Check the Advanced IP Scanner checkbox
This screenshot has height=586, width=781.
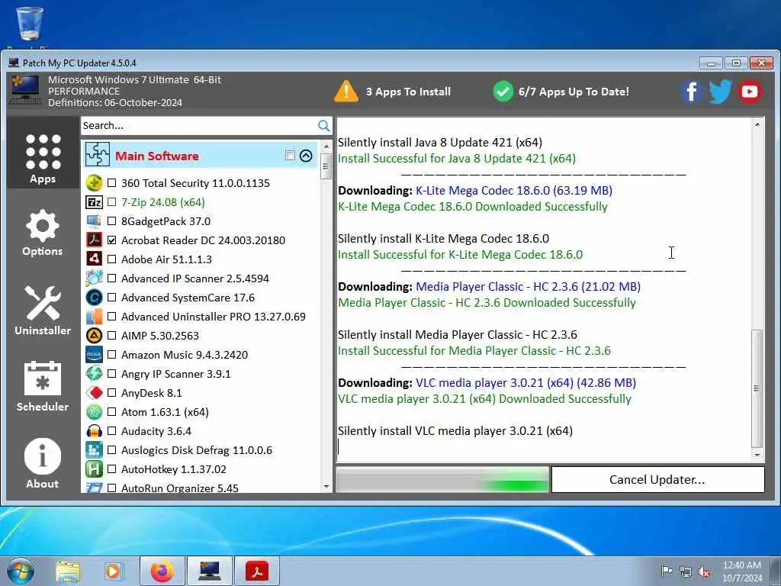pyautogui.click(x=112, y=278)
